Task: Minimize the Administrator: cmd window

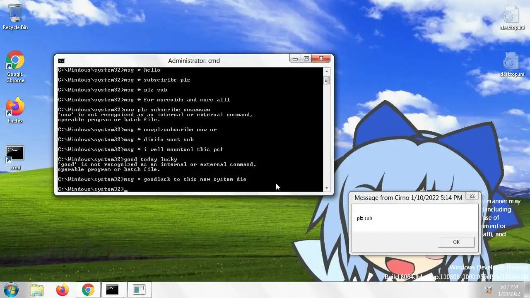Action: pyautogui.click(x=295, y=59)
